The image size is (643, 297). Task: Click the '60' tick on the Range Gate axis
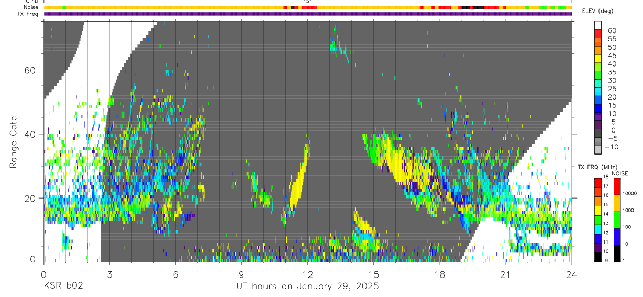pyautogui.click(x=30, y=70)
